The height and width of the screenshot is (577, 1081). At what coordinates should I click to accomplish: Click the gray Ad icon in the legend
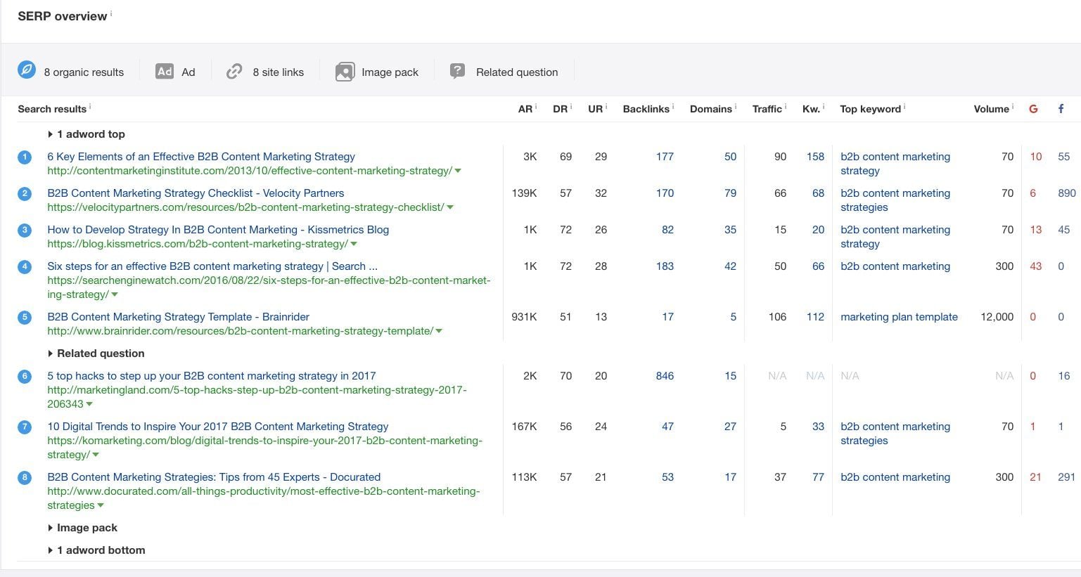click(x=165, y=71)
